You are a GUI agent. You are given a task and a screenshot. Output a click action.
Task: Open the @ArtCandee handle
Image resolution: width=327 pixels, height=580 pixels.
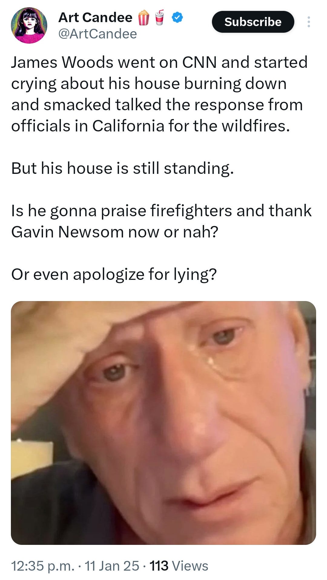[97, 34]
